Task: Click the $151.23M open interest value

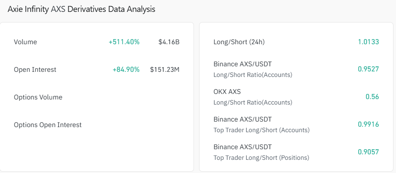Action: point(165,70)
